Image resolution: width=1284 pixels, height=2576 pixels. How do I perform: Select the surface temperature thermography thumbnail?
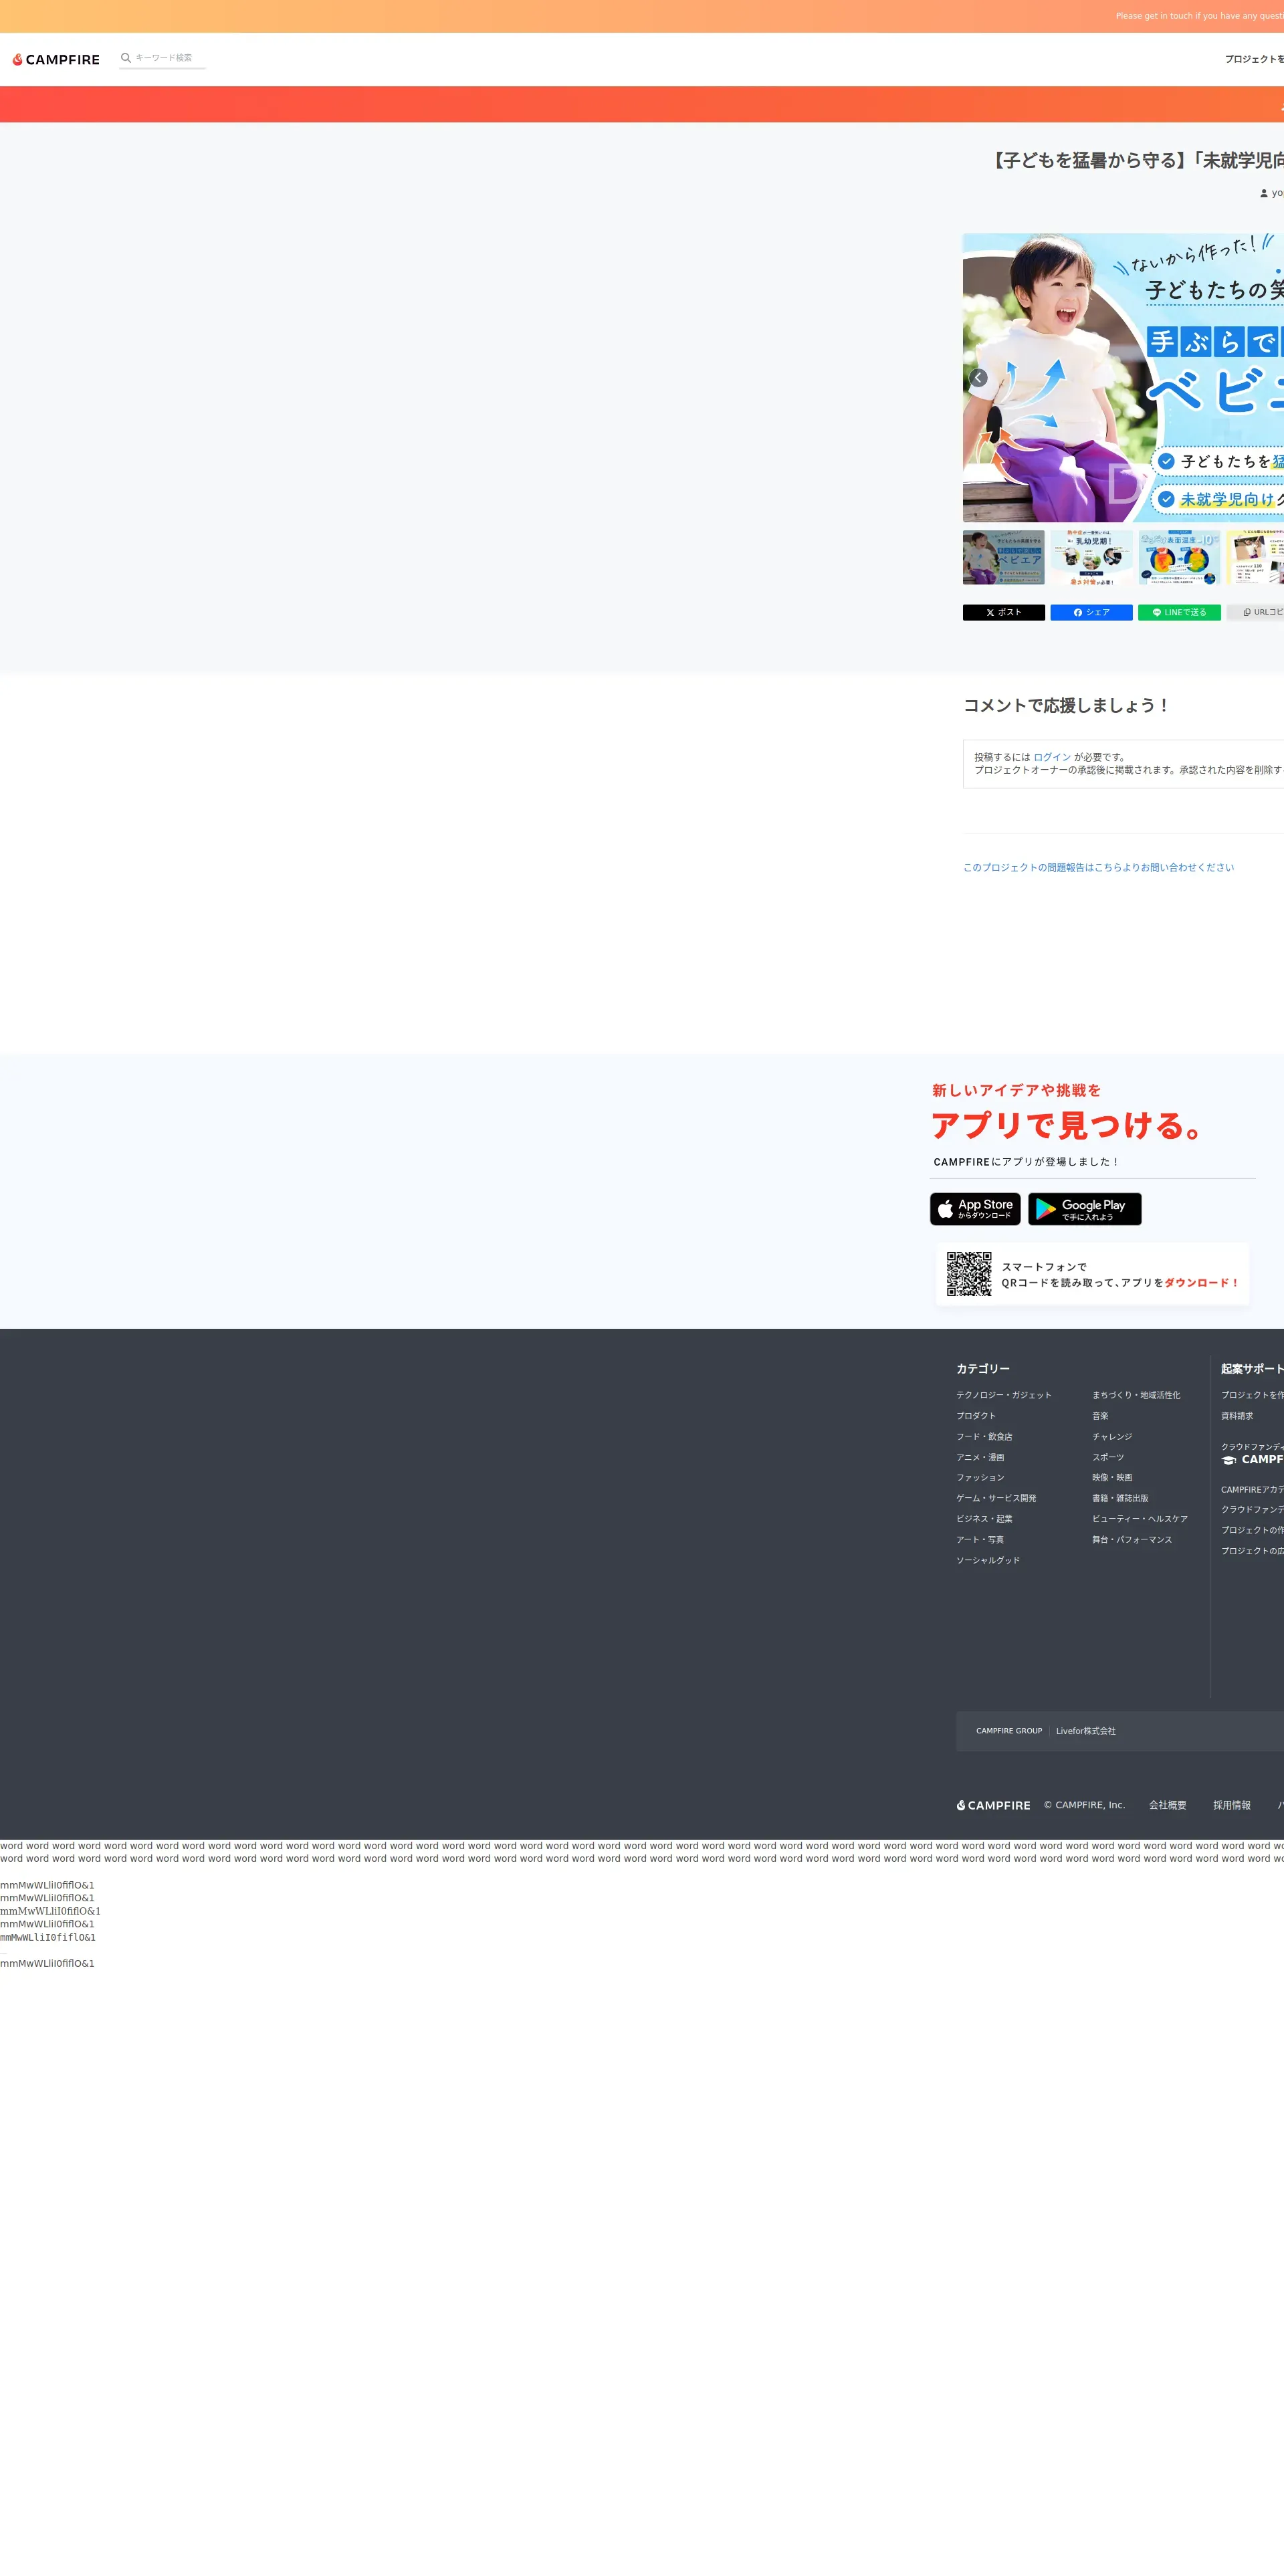(x=1179, y=557)
